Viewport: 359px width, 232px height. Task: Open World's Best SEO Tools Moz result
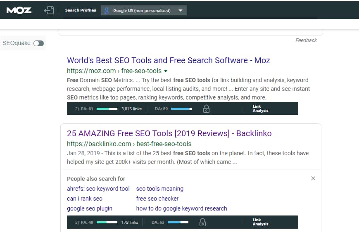point(168,60)
